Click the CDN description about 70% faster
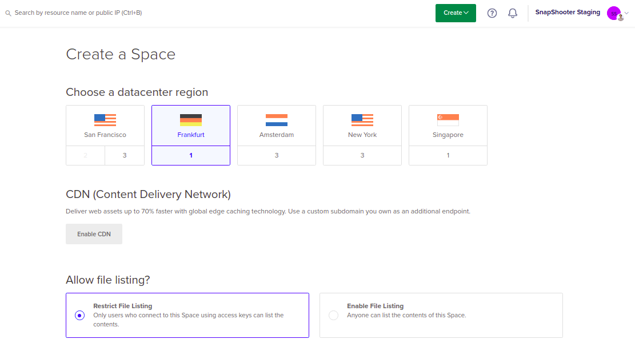The height and width of the screenshot is (343, 635). click(x=268, y=211)
